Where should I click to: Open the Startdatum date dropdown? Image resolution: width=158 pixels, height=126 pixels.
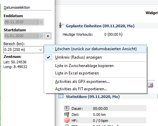coord(41,36)
